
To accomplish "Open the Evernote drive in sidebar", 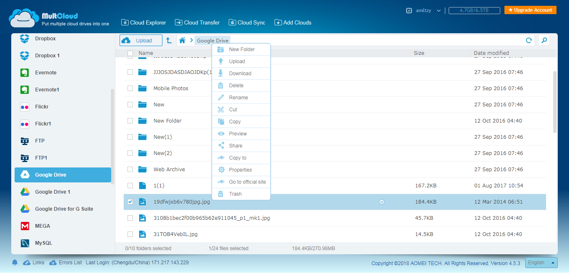I will [45, 73].
